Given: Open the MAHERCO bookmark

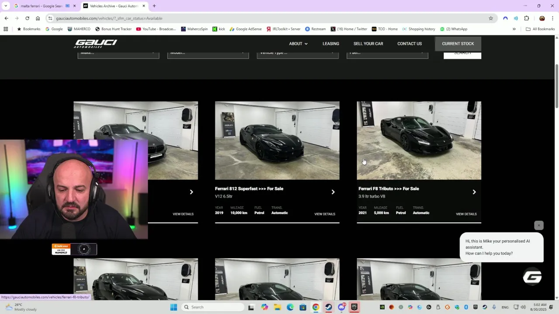Looking at the screenshot, I should (x=79, y=29).
